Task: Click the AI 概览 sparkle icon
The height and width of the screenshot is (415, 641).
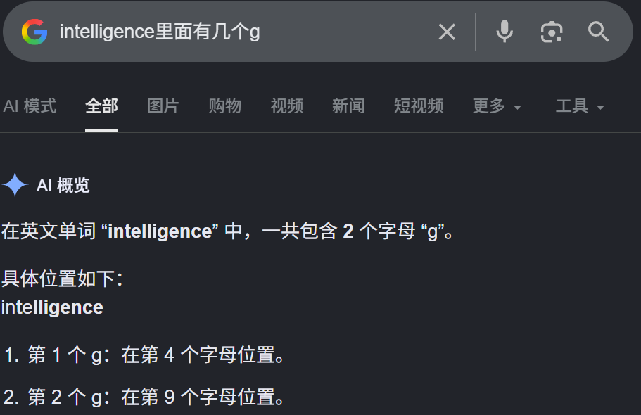Action: 15,185
